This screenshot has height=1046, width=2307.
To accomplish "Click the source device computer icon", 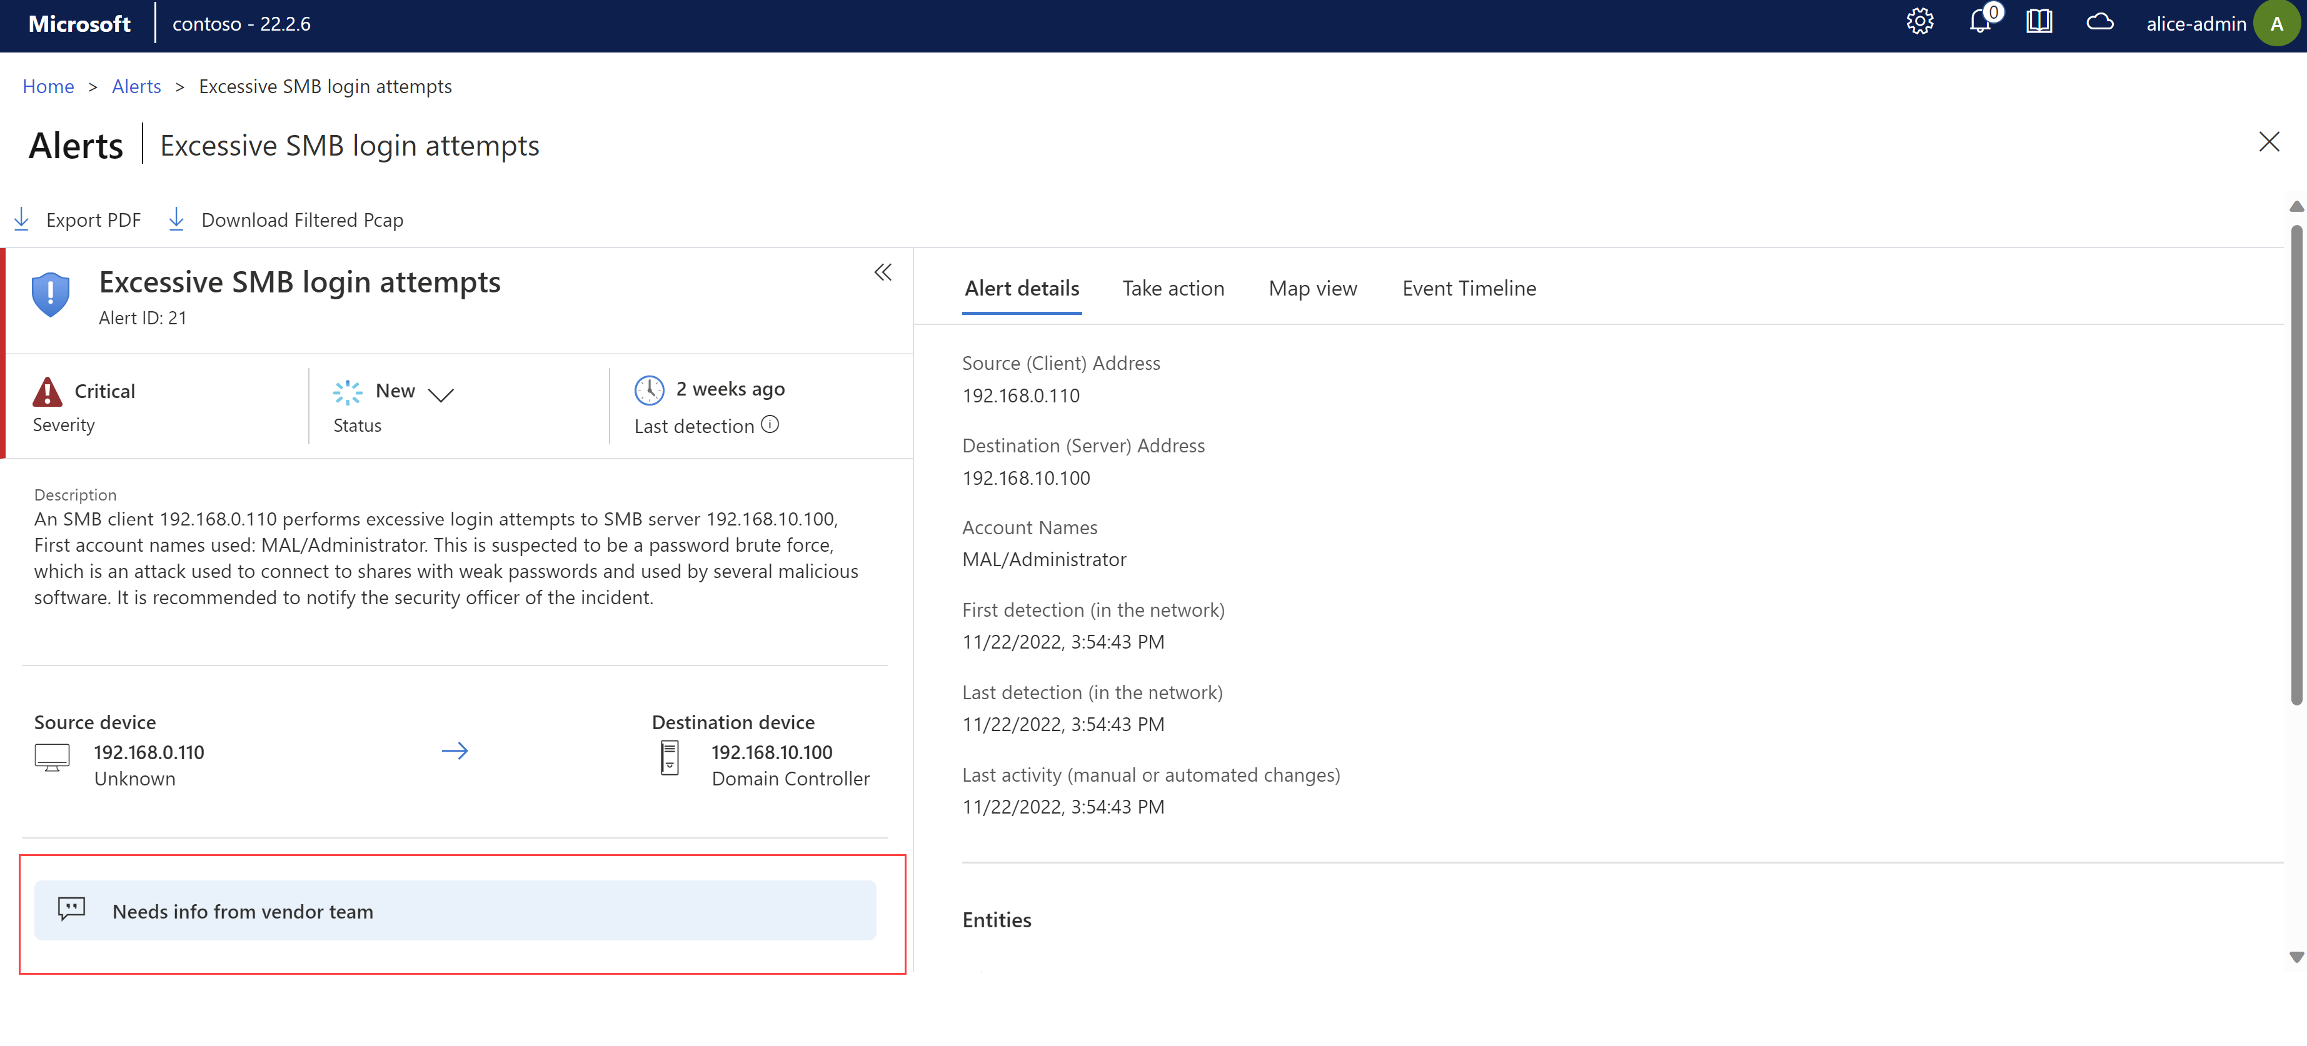I will (51, 759).
